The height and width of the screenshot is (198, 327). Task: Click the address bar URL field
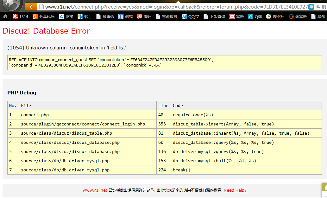click(174, 7)
